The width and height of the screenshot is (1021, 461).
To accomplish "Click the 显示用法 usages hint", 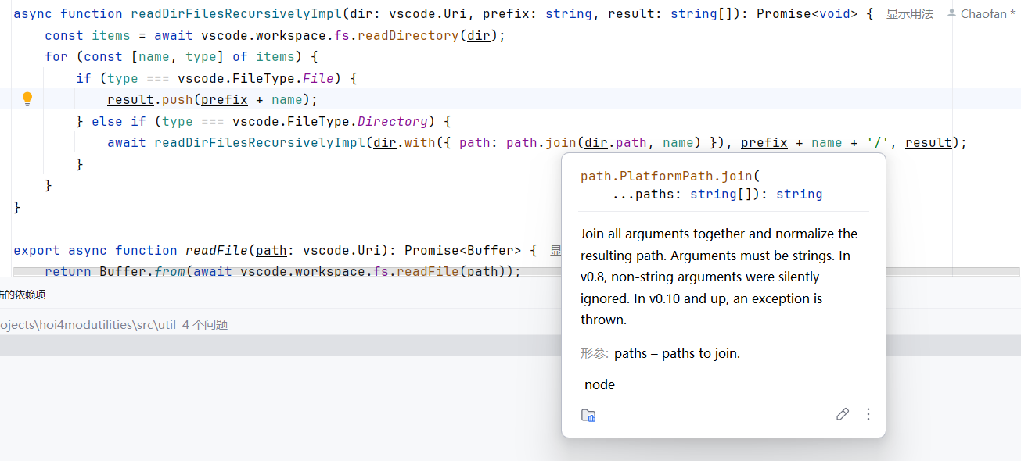I will click(x=909, y=14).
